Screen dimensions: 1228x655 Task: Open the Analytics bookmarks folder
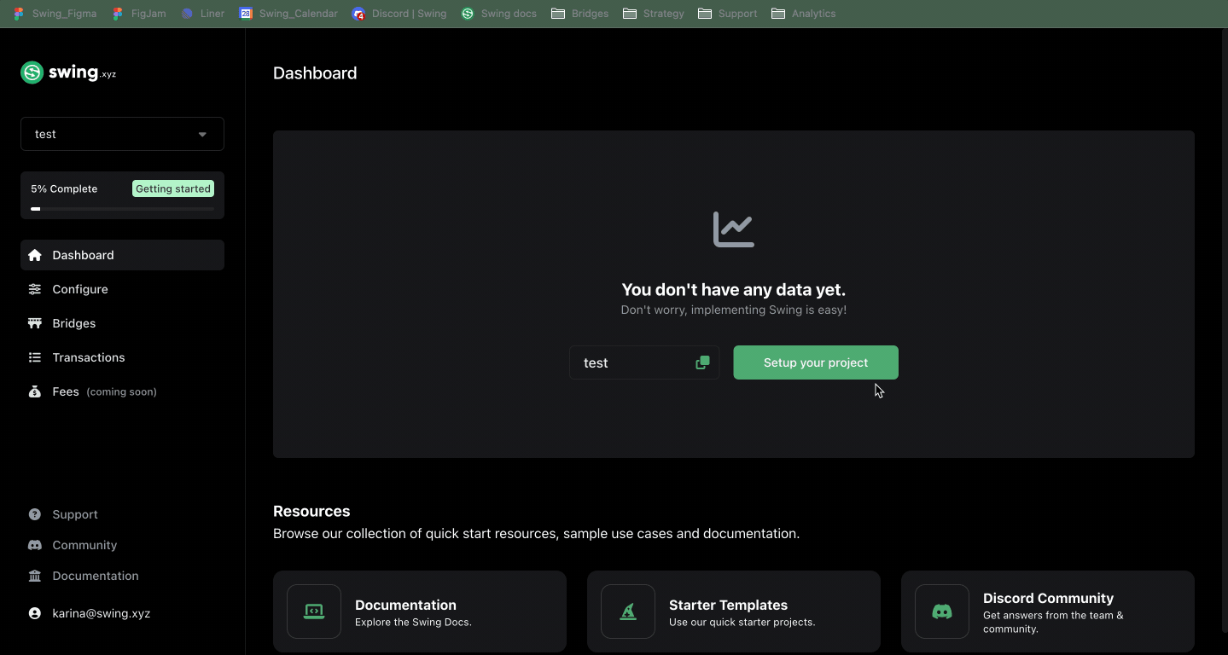tap(803, 14)
